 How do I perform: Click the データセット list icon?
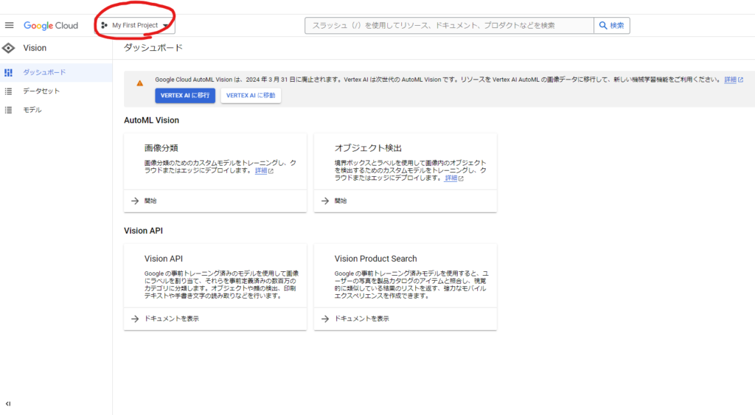[x=8, y=91]
